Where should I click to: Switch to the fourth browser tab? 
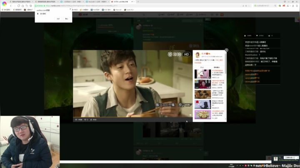point(97,2)
